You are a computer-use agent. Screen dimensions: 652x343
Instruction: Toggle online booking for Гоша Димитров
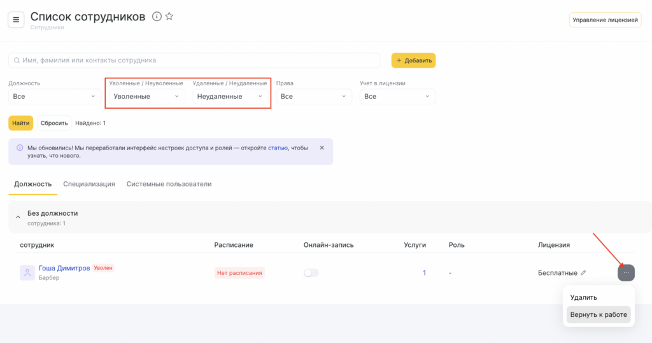tap(311, 273)
